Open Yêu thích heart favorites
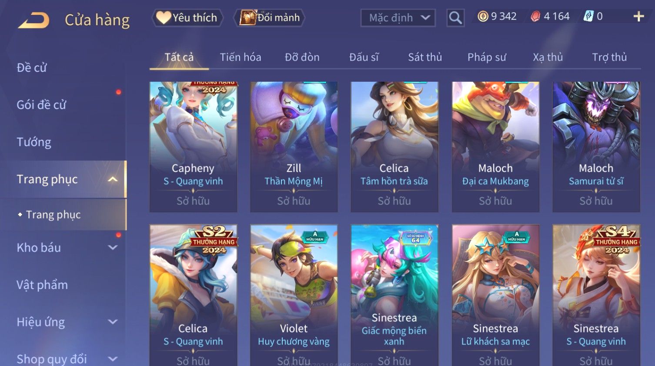The width and height of the screenshot is (655, 366). 187,18
